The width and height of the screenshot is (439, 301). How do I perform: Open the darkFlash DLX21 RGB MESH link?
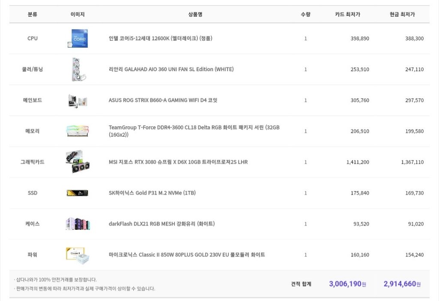click(x=162, y=224)
